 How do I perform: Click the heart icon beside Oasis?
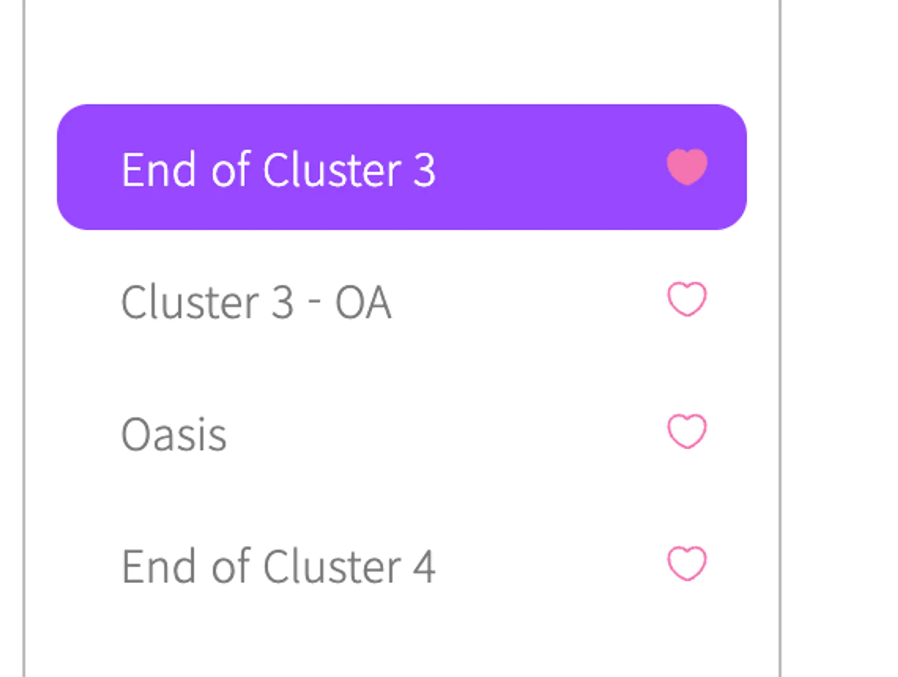687,431
